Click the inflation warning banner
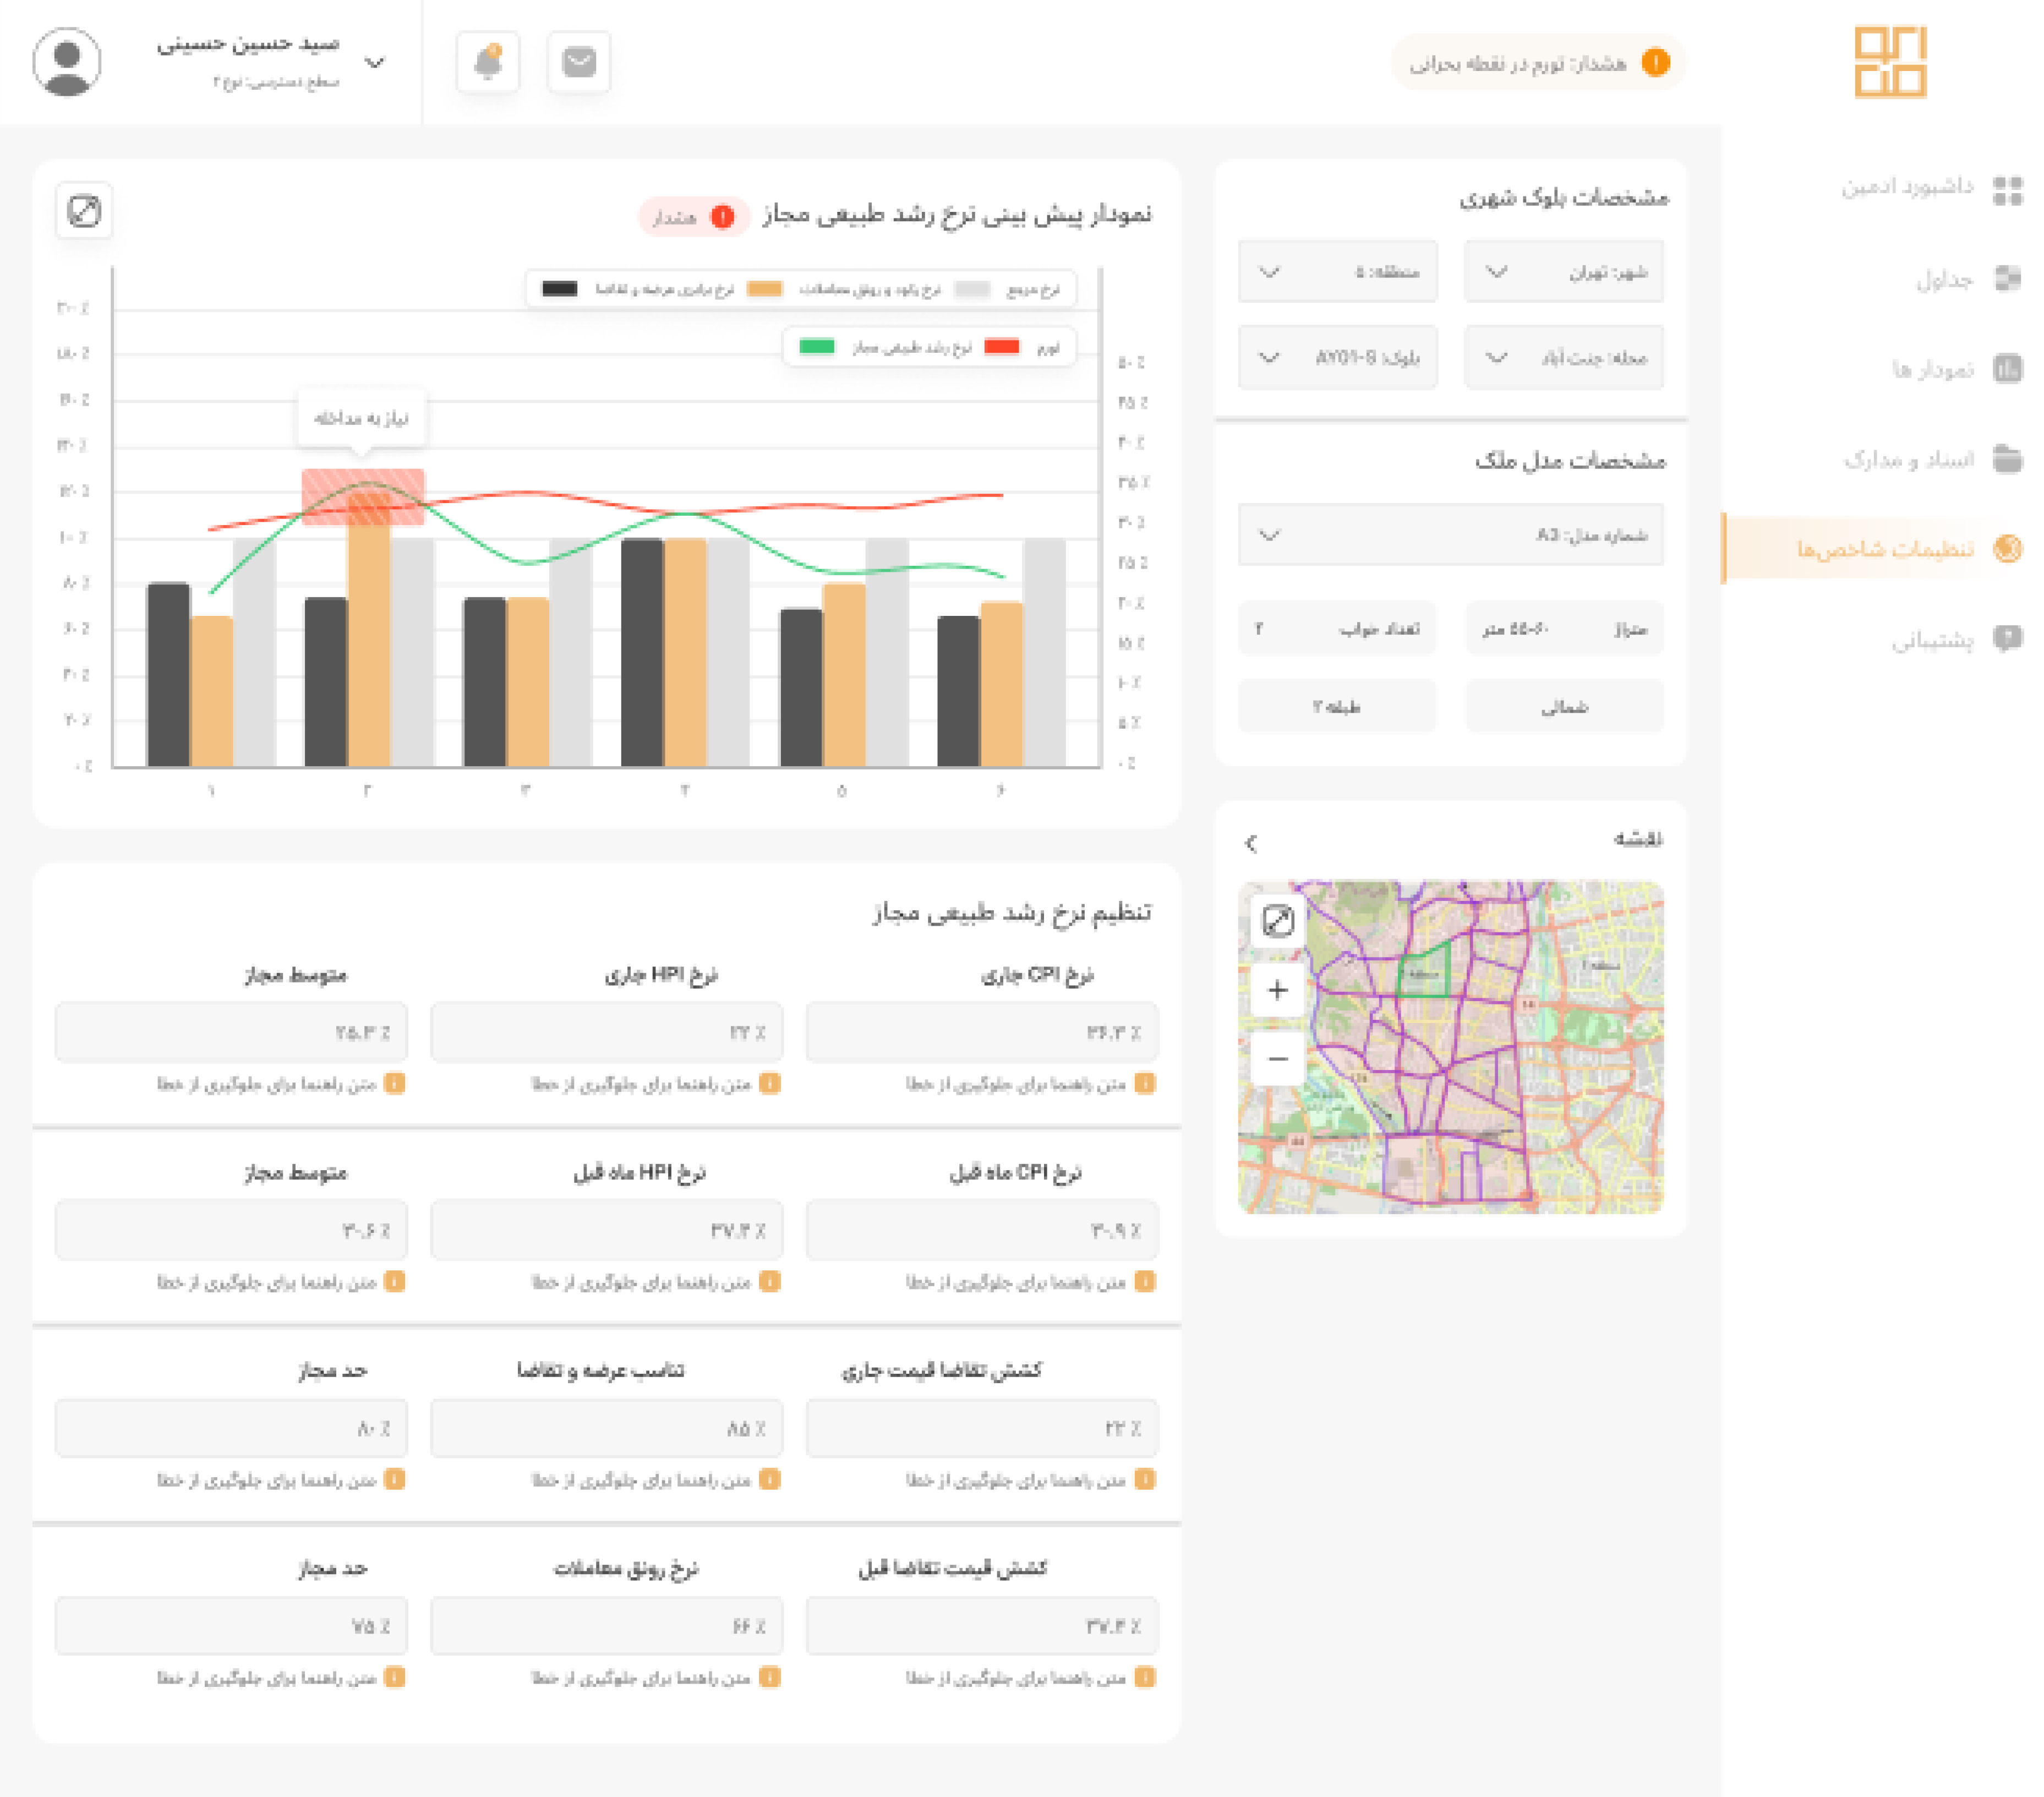This screenshot has height=1797, width=2044. [x=1538, y=63]
